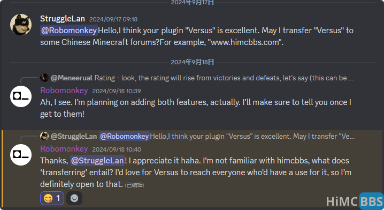Click @StruggleLan name in reply preview

point(74,137)
